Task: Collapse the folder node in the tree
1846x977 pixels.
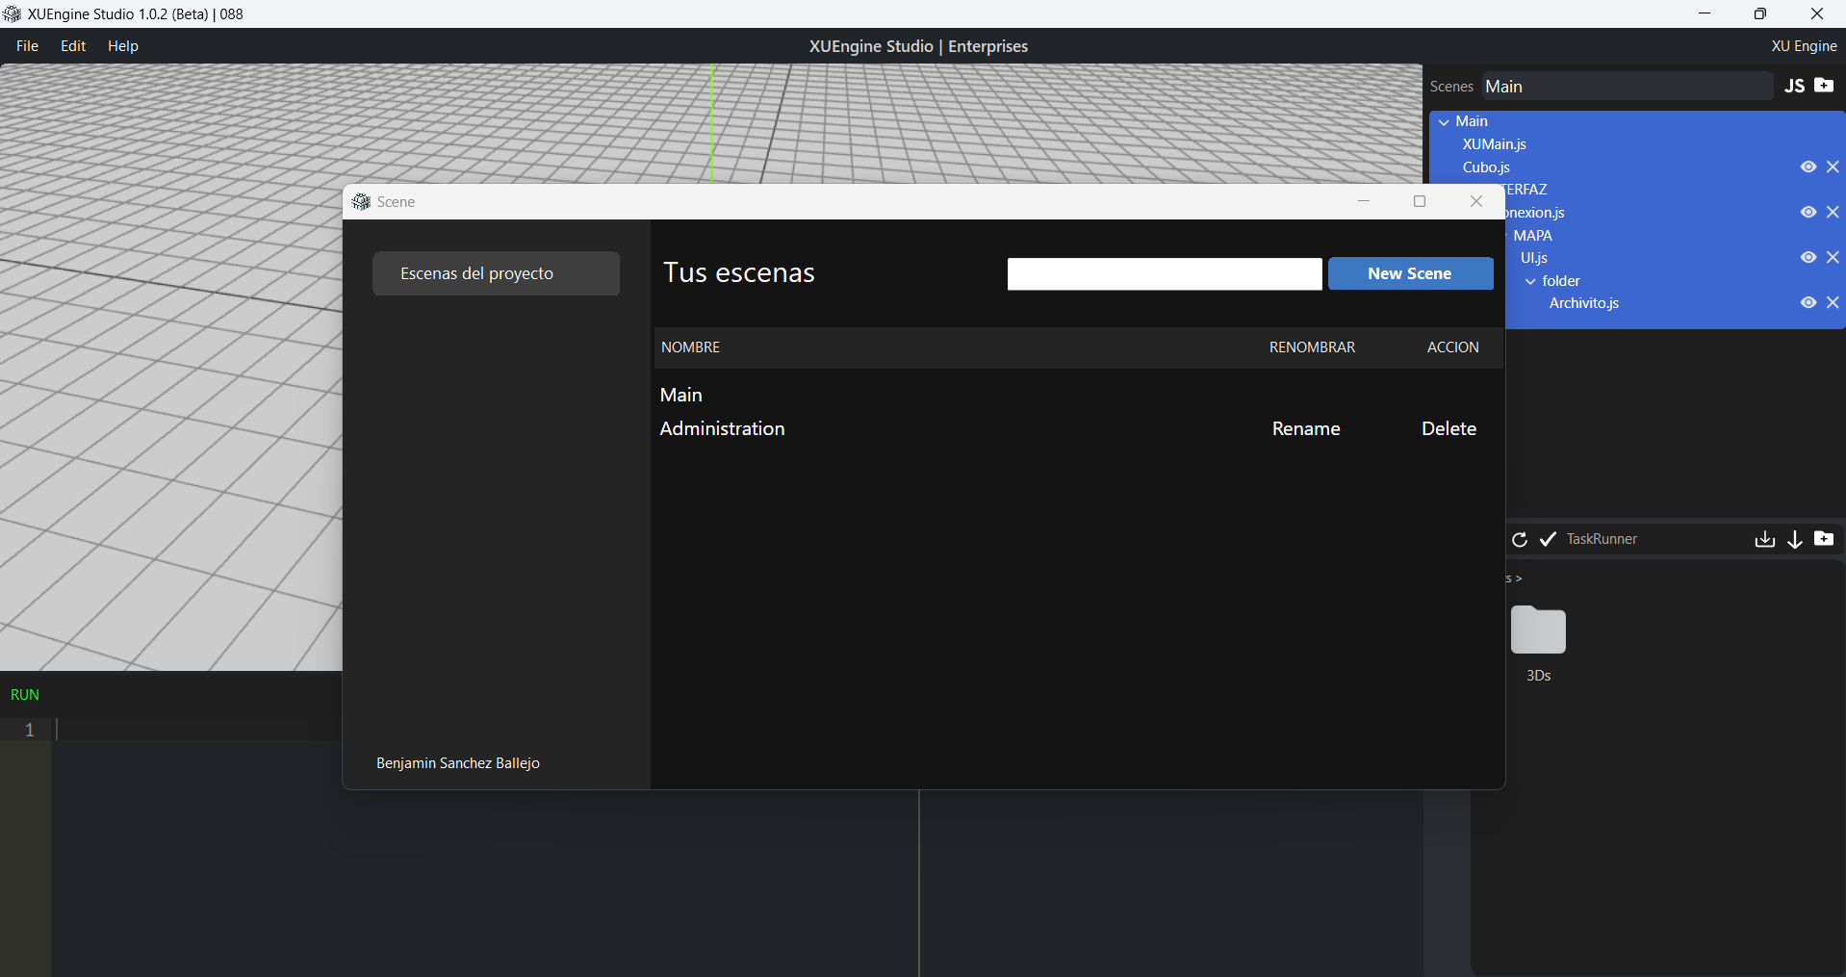Action: 1530,281
